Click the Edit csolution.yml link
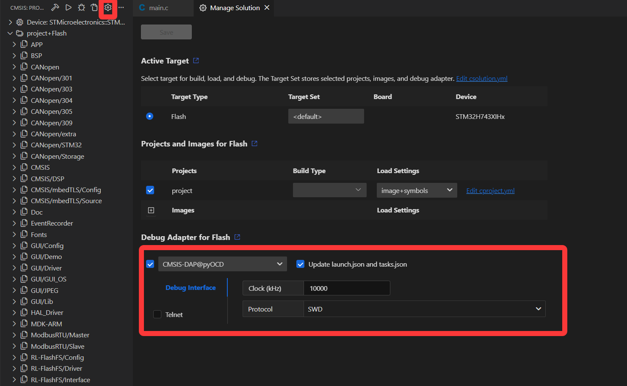Image resolution: width=627 pixels, height=386 pixels. pyautogui.click(x=481, y=78)
